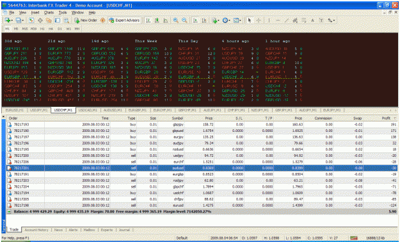Switch to the EURUSD,H1 chart tab
Image resolution: width=400 pixels, height=242 pixels.
[x=14, y=110]
